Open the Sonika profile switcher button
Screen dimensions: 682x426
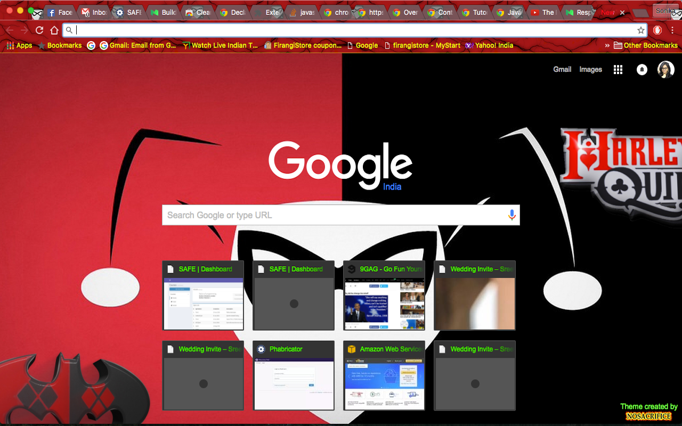[x=666, y=11]
